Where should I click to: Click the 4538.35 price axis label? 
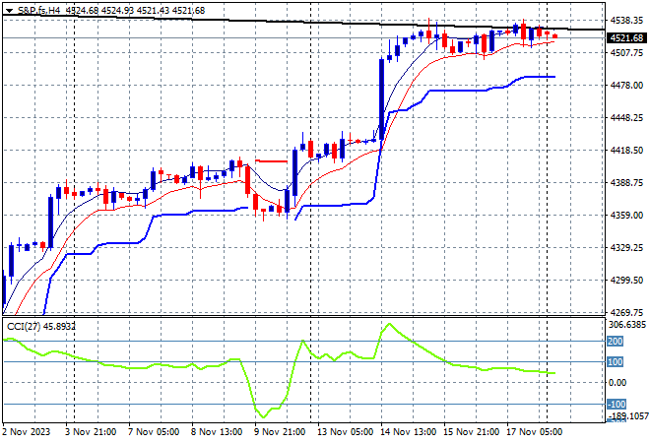[626, 20]
